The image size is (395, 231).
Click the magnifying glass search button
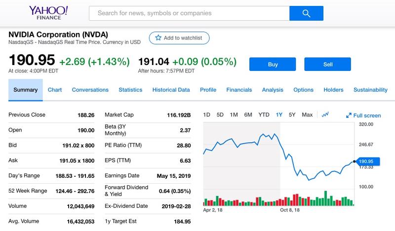306,13
